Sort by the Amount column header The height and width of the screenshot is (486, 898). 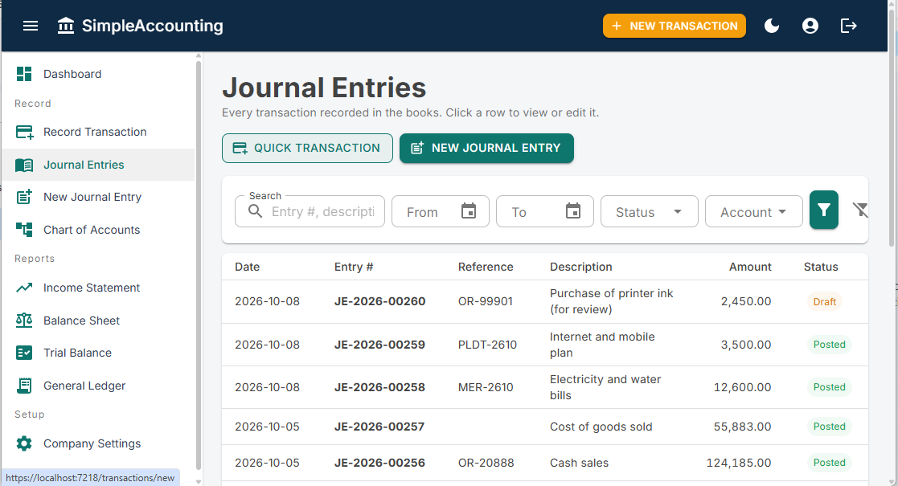[750, 267]
